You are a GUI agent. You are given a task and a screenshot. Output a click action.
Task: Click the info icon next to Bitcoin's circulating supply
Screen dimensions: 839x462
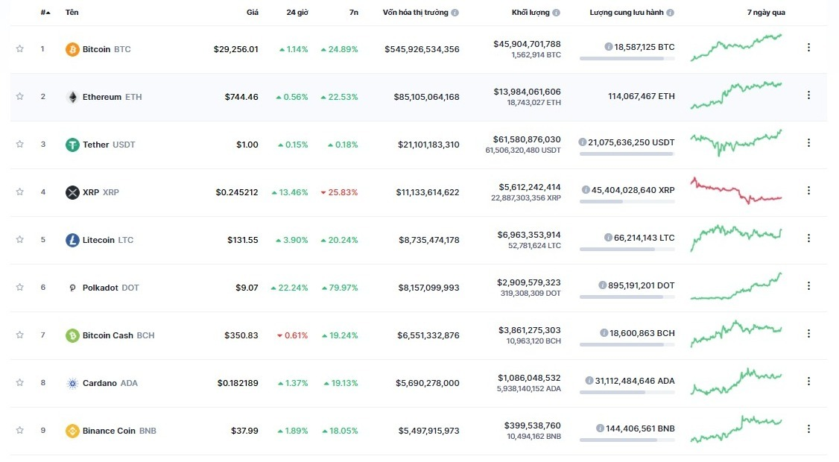(x=609, y=47)
